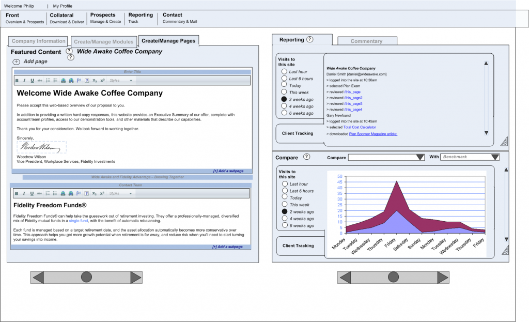The width and height of the screenshot is (529, 322).
Task: Choose '6 weeks ago' in Compare panel
Action: pyautogui.click(x=284, y=225)
